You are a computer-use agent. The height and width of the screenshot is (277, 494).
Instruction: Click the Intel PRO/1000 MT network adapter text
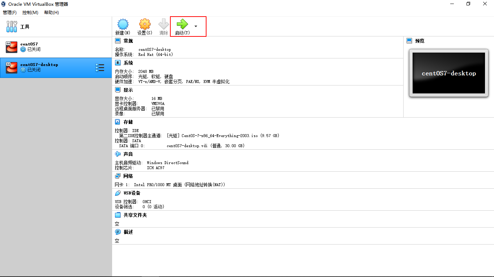tap(179, 185)
